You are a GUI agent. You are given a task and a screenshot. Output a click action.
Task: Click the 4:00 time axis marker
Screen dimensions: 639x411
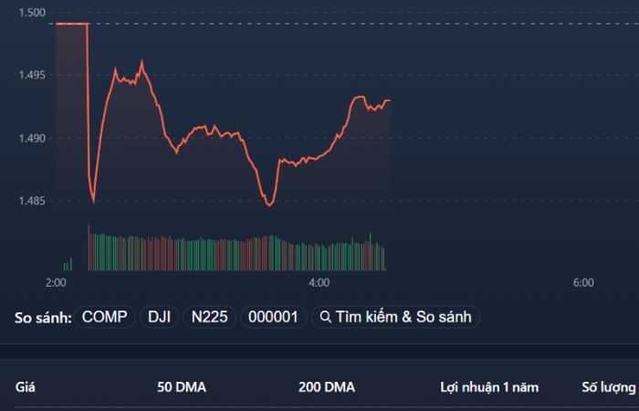click(319, 283)
